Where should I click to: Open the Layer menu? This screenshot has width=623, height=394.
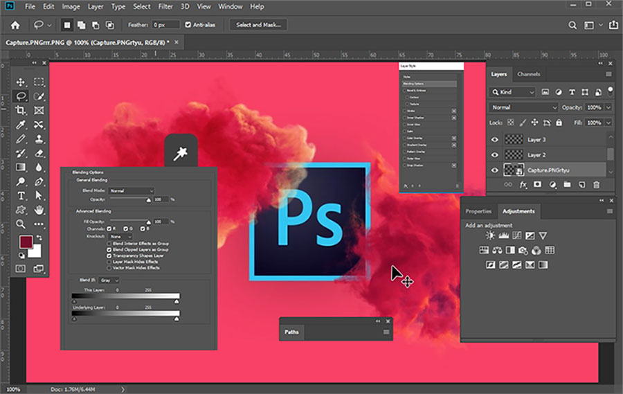click(x=96, y=7)
